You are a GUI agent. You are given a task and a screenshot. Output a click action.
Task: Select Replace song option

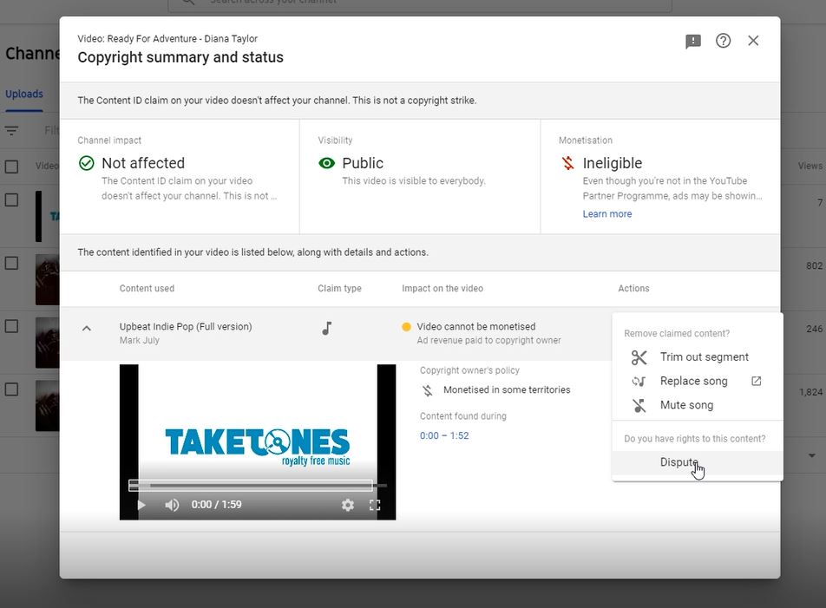(x=697, y=381)
